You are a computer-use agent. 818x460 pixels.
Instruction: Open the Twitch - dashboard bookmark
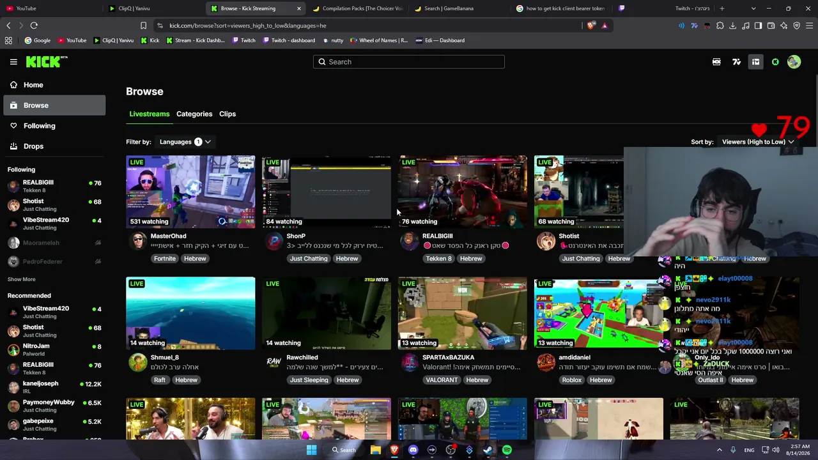[288, 40]
